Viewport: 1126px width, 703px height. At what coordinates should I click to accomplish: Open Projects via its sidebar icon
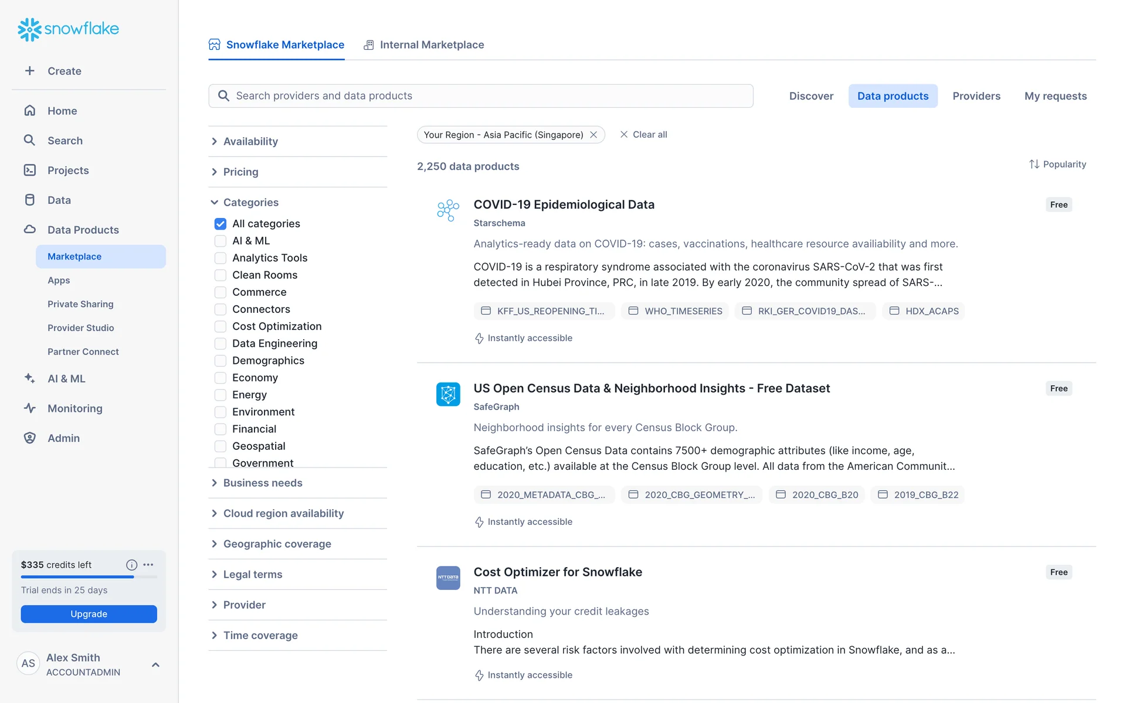point(29,170)
